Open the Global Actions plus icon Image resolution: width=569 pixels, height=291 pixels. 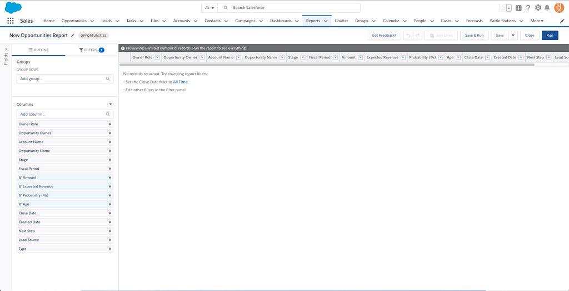[x=518, y=8]
